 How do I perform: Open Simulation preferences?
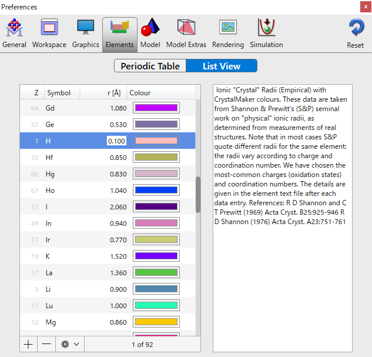266,34
